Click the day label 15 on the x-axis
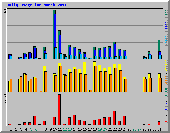The height and width of the screenshot is (133, 170). [80, 129]
